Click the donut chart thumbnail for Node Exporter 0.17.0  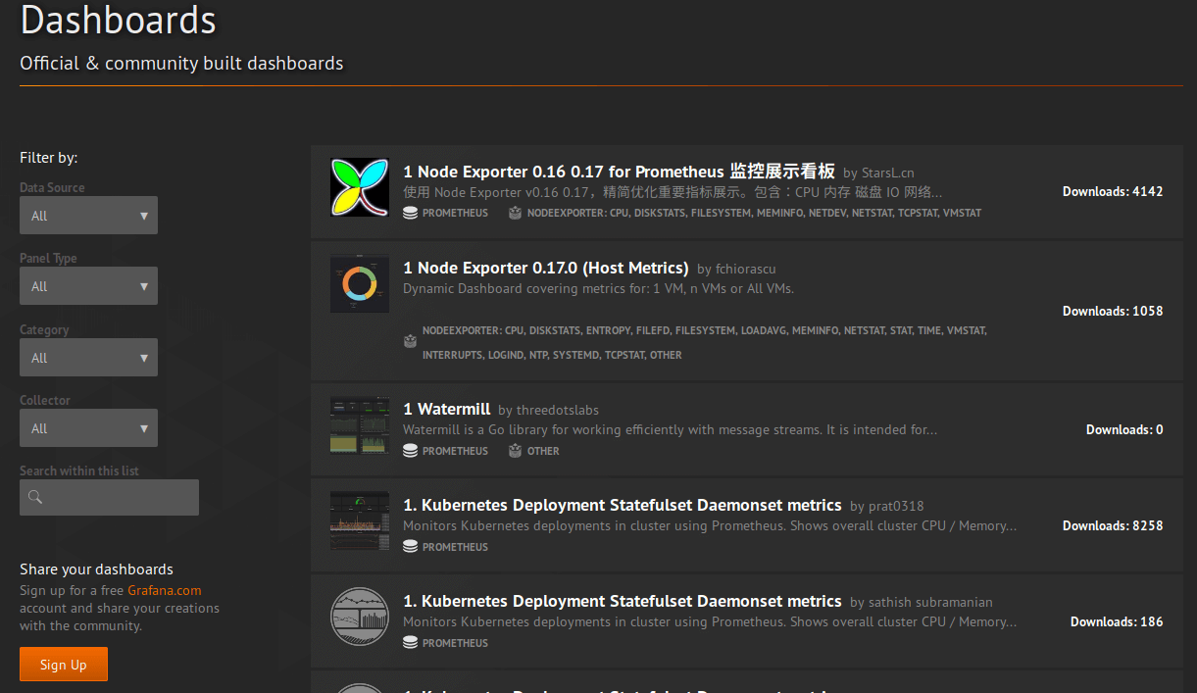pyautogui.click(x=360, y=284)
